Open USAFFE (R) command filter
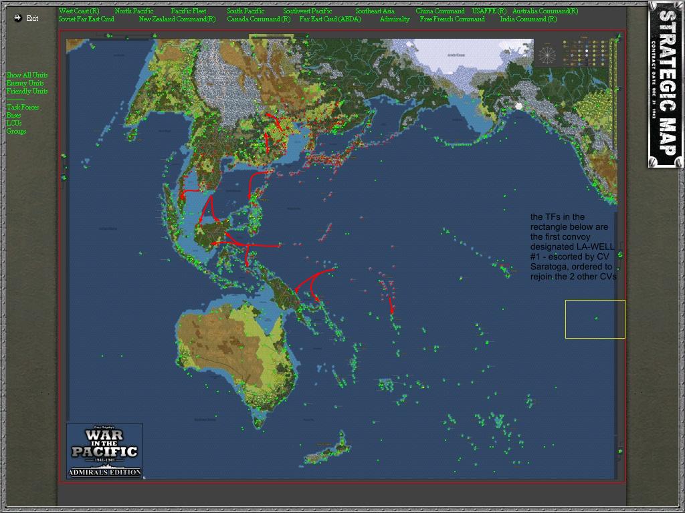685x513 pixels. point(489,11)
